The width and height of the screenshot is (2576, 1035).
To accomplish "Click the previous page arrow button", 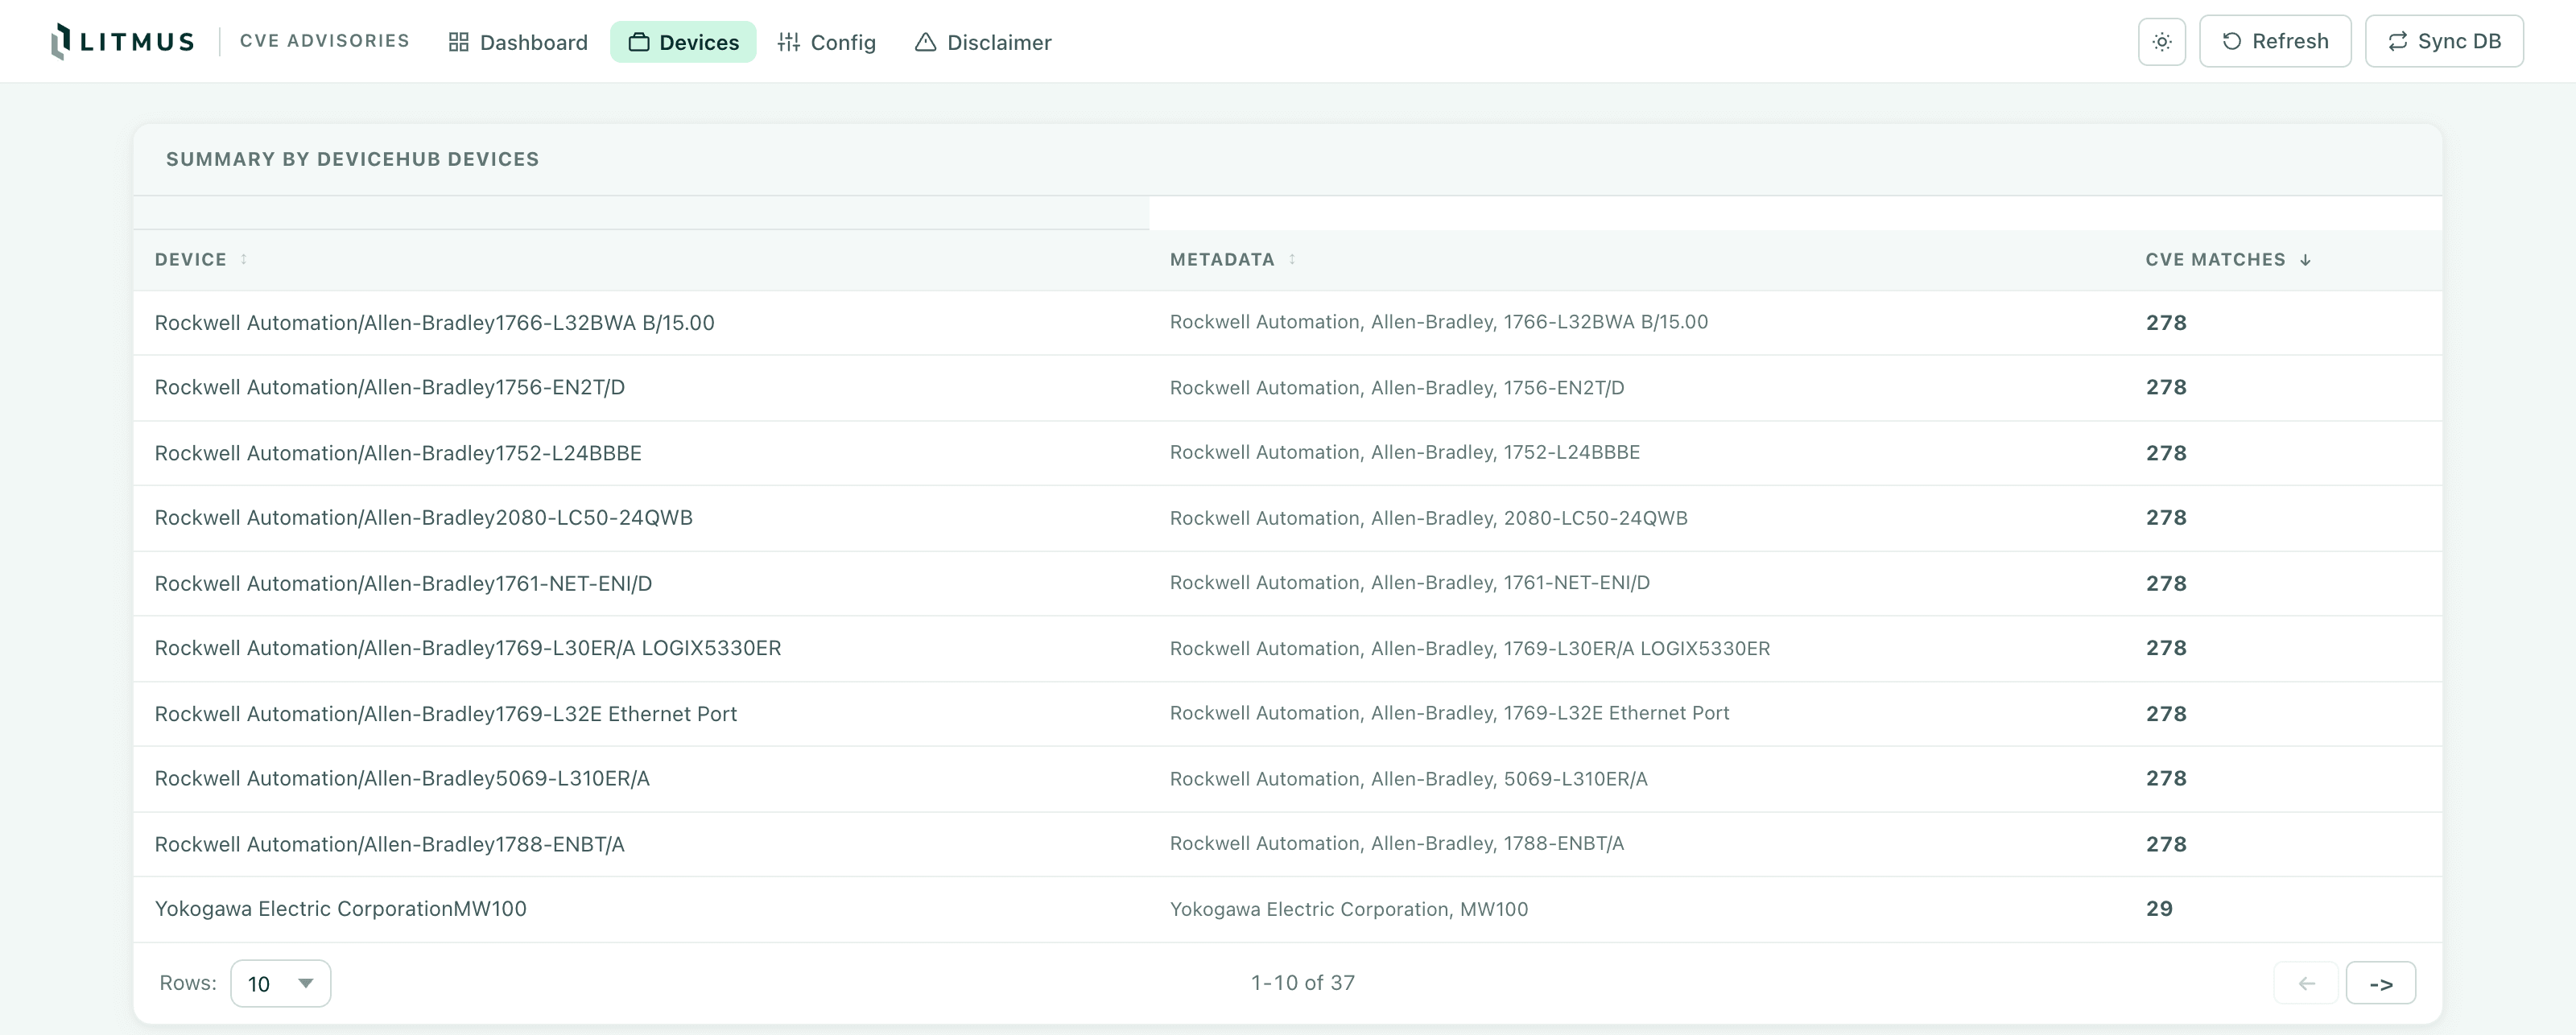I will tap(2306, 983).
